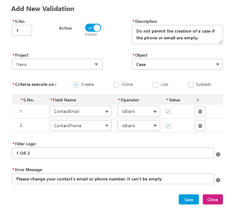Tick the Subtask checkbox
247x218 pixels.
click(x=191, y=84)
